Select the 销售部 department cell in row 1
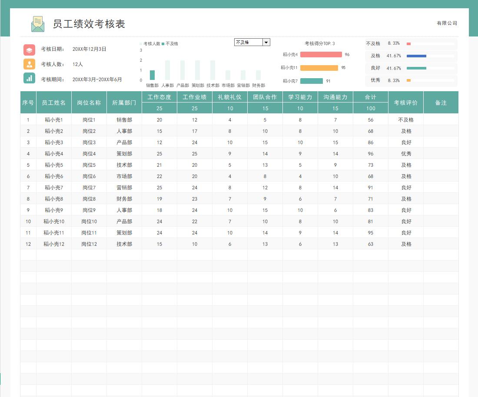Screen dimensions: 478x397 (124, 120)
